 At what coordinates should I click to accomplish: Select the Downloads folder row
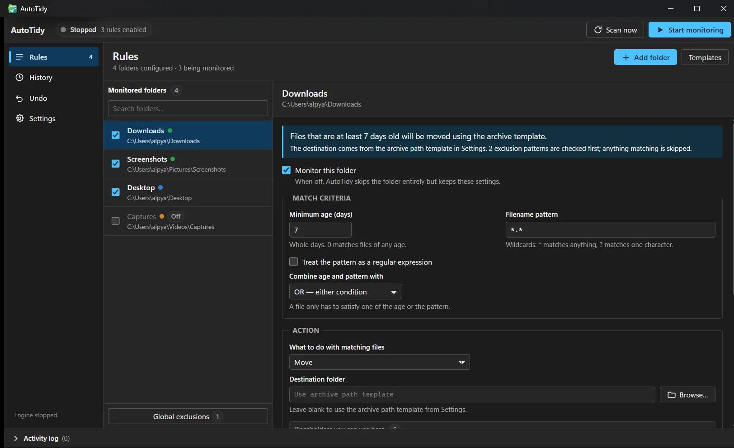pos(188,135)
